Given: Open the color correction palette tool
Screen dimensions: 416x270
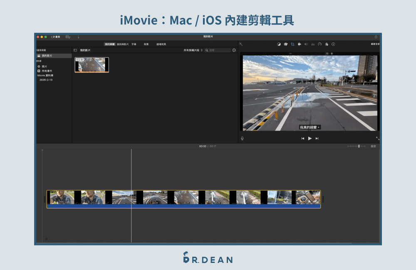Looking at the screenshot, I should coord(286,44).
